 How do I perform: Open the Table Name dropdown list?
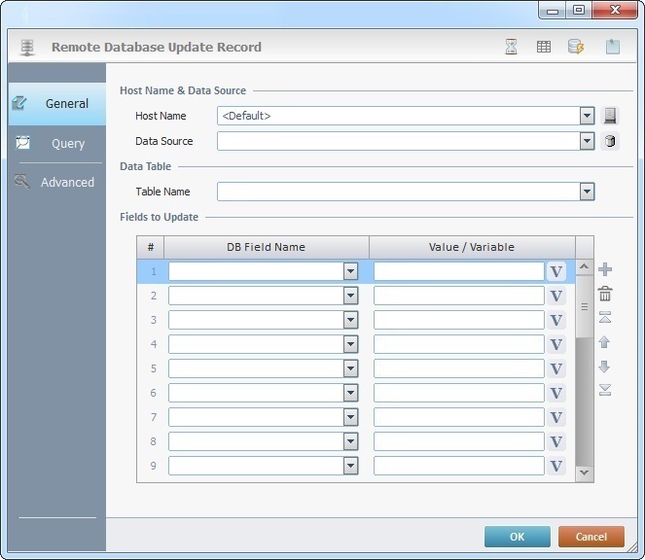coord(587,192)
